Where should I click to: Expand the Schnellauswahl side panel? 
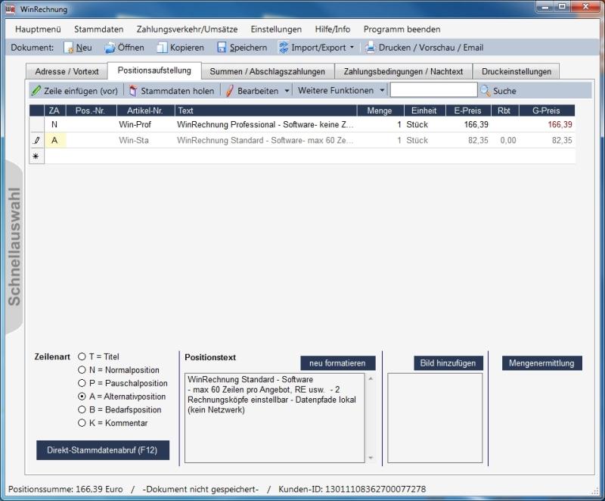click(x=14, y=247)
